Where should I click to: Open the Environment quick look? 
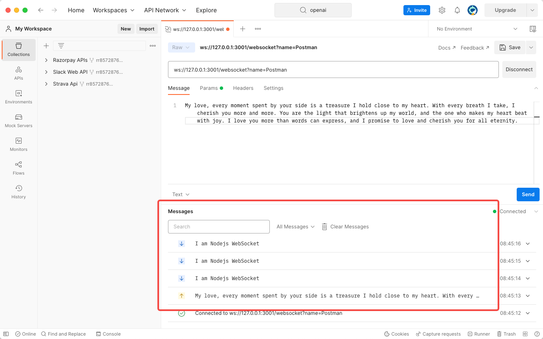point(533,29)
